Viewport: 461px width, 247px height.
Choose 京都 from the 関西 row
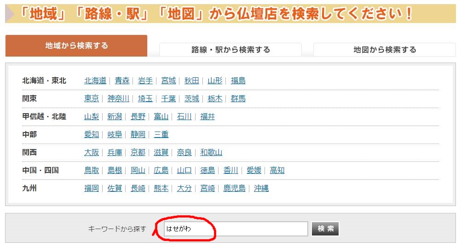(138, 152)
